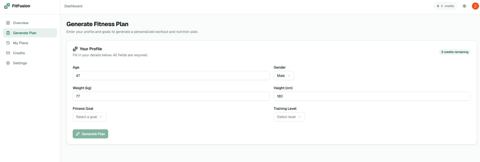Open the Overview page
Screen dimensions: 480x162
[30, 23]
